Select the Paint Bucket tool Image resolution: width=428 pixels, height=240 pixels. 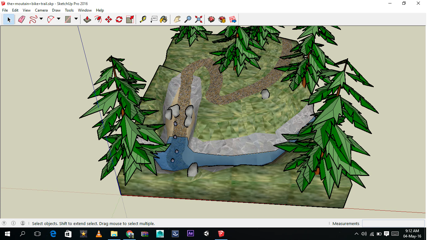tap(163, 20)
